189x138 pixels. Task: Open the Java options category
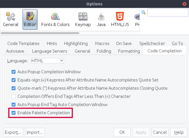(101, 19)
